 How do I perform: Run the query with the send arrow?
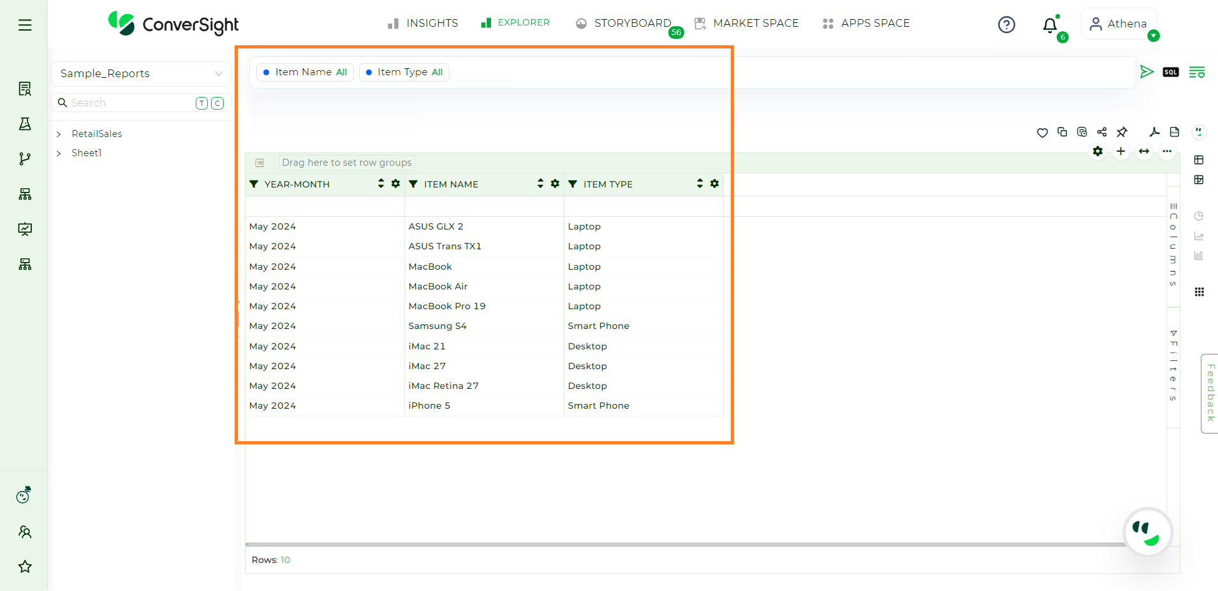[1147, 72]
